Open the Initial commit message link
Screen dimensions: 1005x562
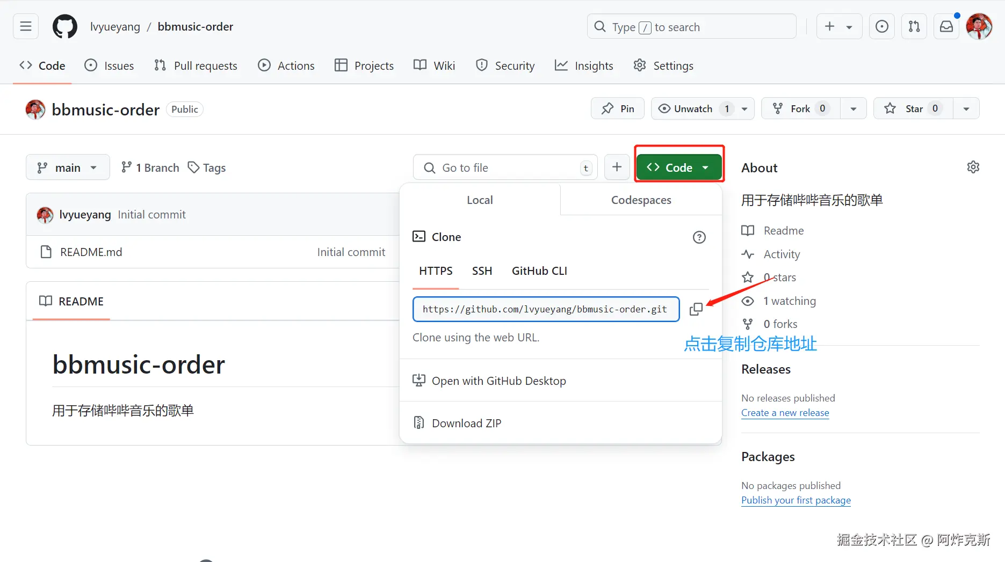pos(151,215)
